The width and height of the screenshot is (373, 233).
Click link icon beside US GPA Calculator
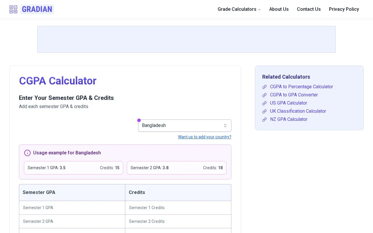tap(264, 103)
